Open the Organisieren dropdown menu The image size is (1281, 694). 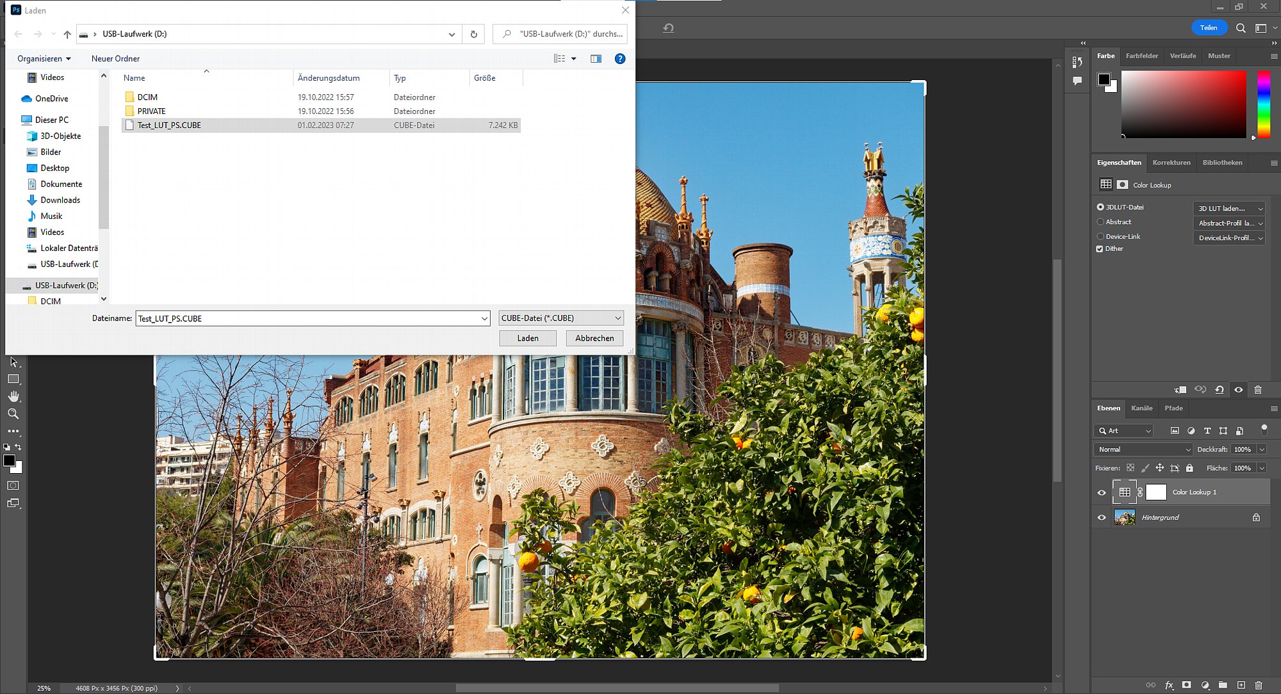pyautogui.click(x=44, y=59)
